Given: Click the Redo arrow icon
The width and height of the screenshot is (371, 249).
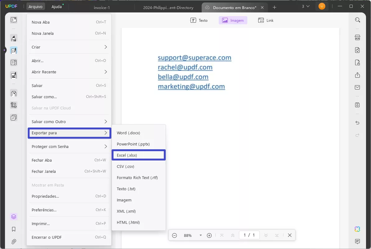Looking at the screenshot, I should point(358,135).
